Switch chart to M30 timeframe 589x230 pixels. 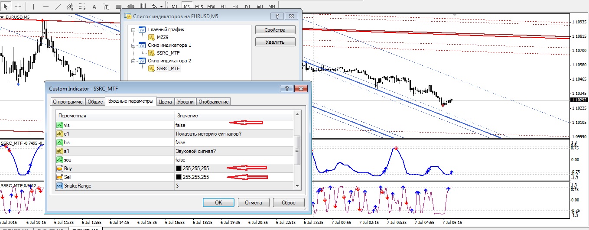(x=211, y=7)
